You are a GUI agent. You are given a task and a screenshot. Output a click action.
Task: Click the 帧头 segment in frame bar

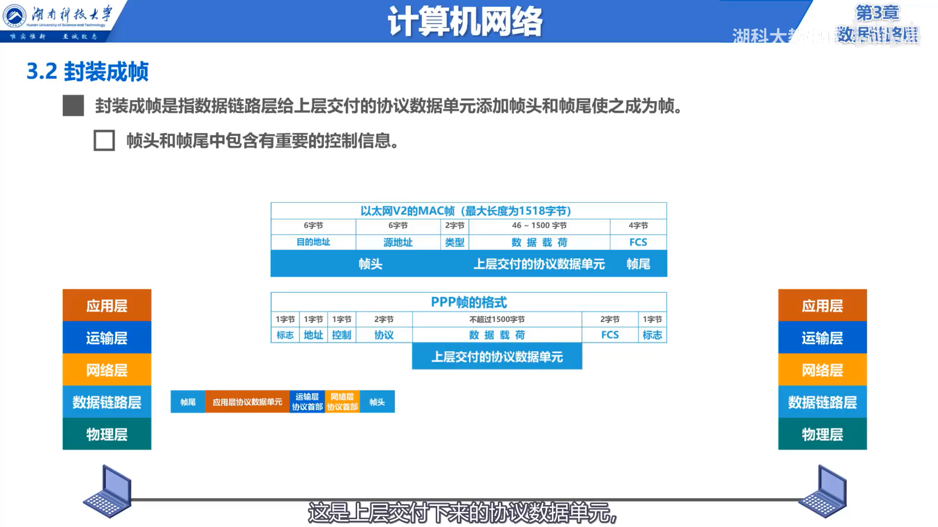coord(377,402)
